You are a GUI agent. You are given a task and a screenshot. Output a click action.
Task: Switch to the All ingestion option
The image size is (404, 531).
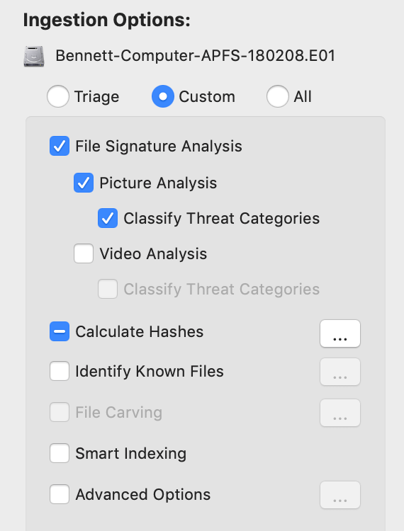click(x=278, y=96)
